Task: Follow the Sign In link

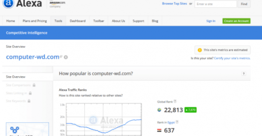Action: click(211, 21)
